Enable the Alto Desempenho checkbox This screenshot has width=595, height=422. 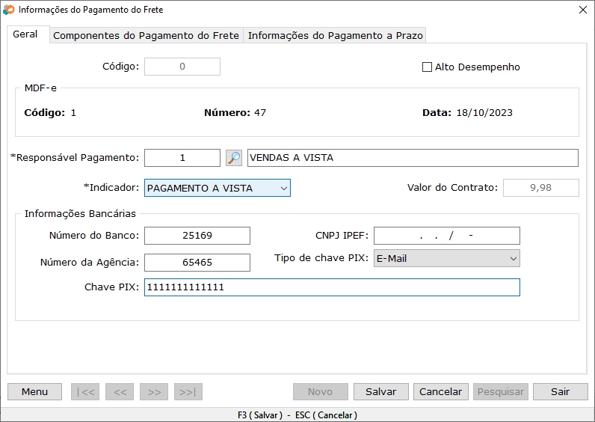click(427, 67)
